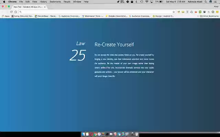
Task: Click the search magnifier in the address bar
Action: (x=21, y=12)
